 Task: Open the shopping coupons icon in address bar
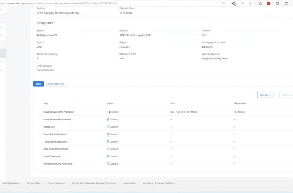(234, 3)
